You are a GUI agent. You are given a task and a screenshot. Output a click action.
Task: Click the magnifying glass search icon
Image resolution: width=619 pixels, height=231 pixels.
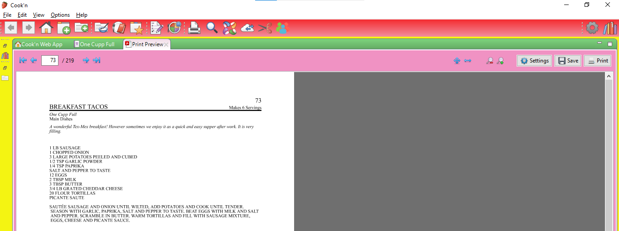(212, 28)
